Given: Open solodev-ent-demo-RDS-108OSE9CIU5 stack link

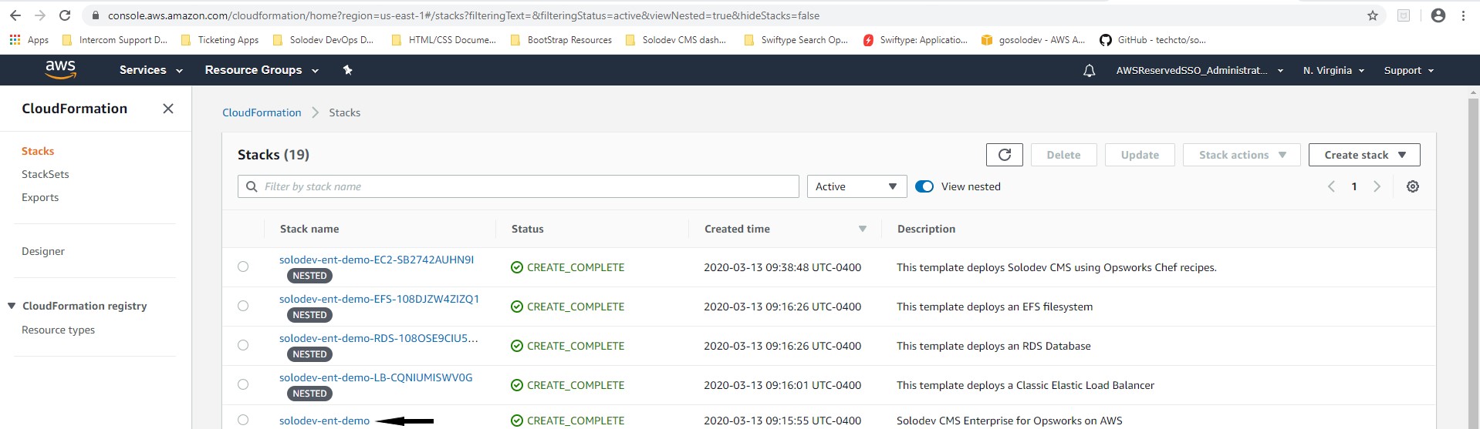Looking at the screenshot, I should pyautogui.click(x=379, y=338).
